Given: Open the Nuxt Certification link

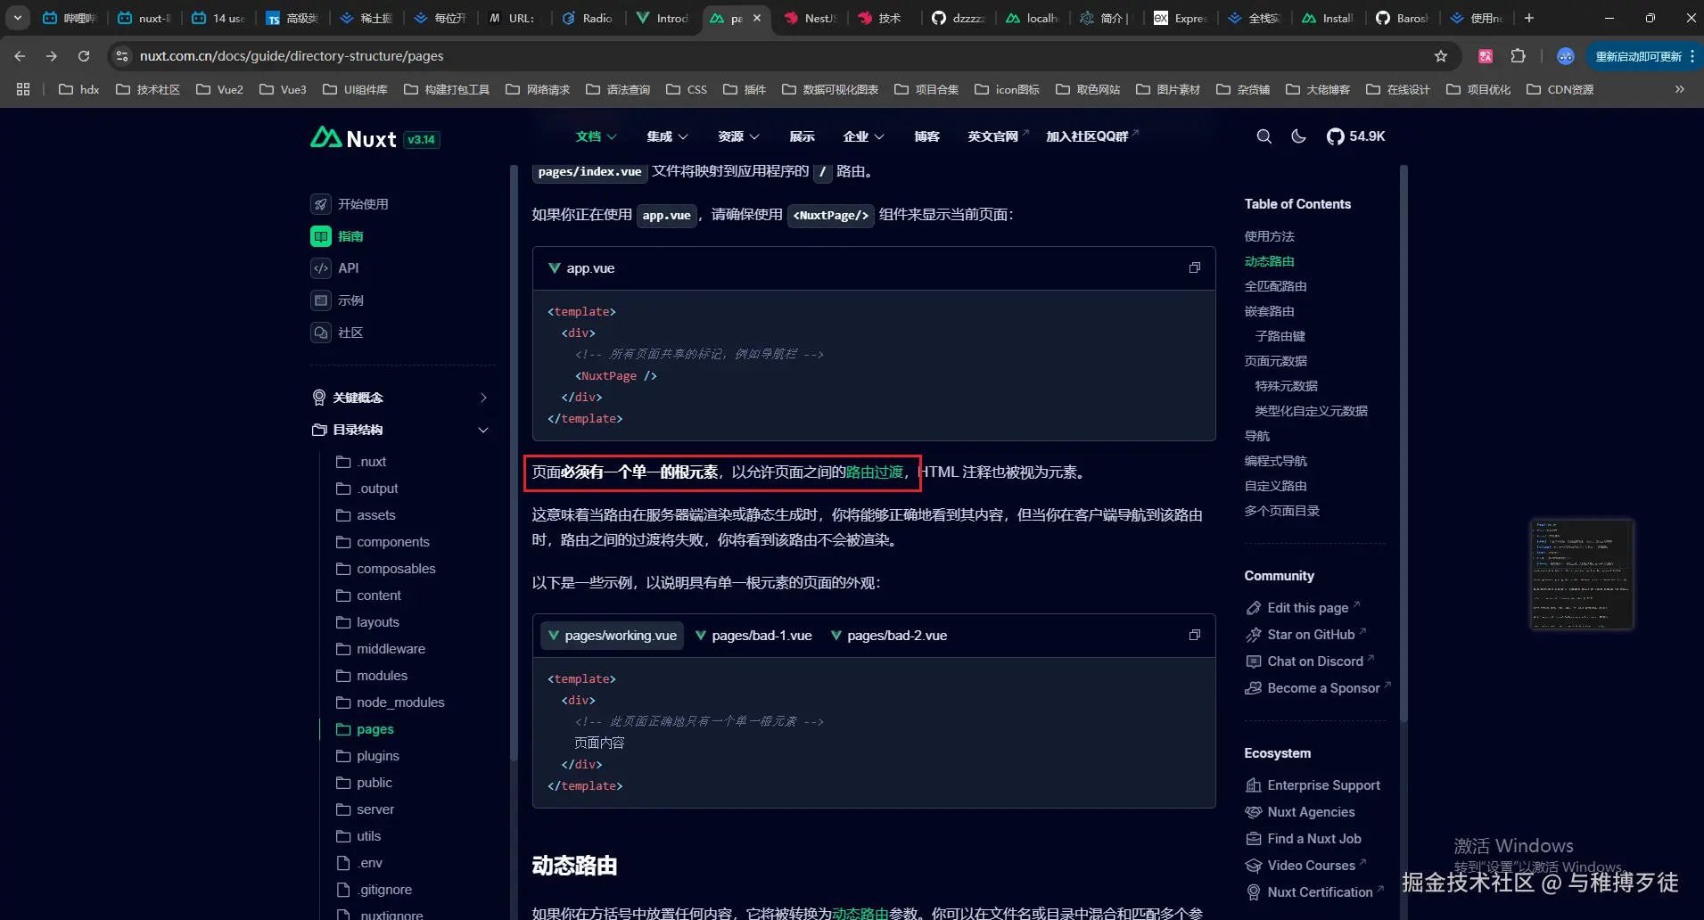Looking at the screenshot, I should tap(1314, 892).
